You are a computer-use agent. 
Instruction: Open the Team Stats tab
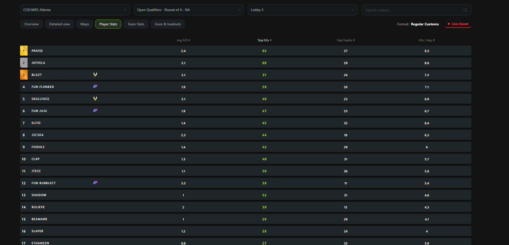pos(136,24)
